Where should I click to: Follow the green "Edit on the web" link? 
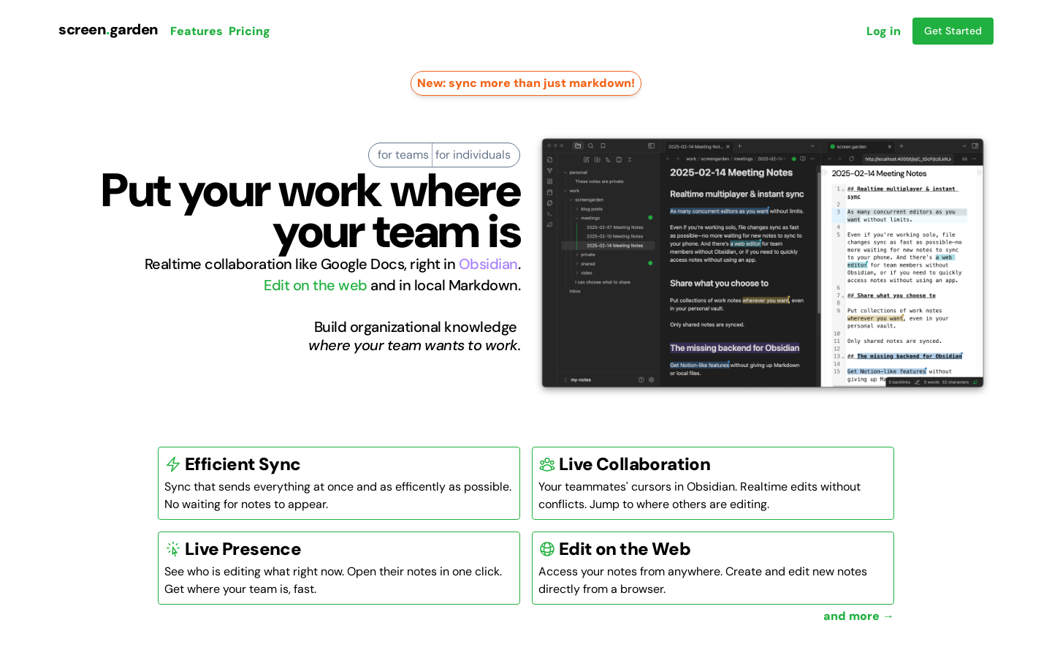[315, 285]
